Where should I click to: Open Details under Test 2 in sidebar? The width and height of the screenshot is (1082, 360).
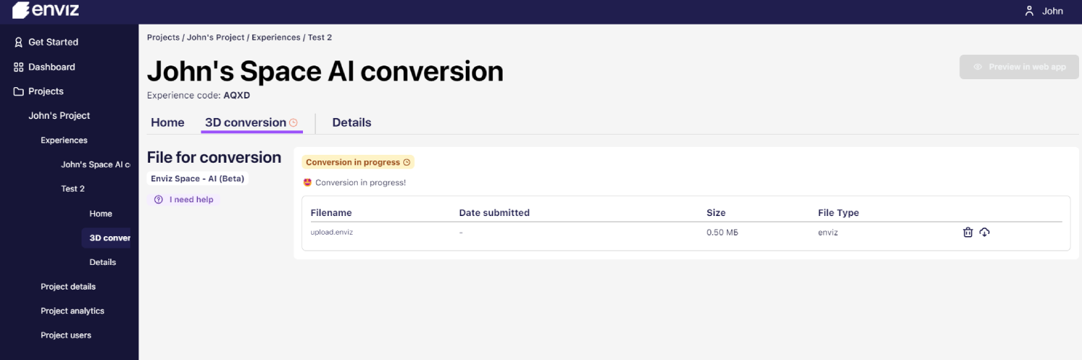[x=102, y=262]
